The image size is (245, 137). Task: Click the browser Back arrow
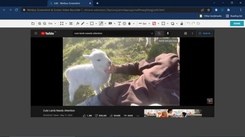4,10
